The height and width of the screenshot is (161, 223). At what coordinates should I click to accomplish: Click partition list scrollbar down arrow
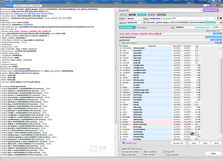(x=221, y=139)
